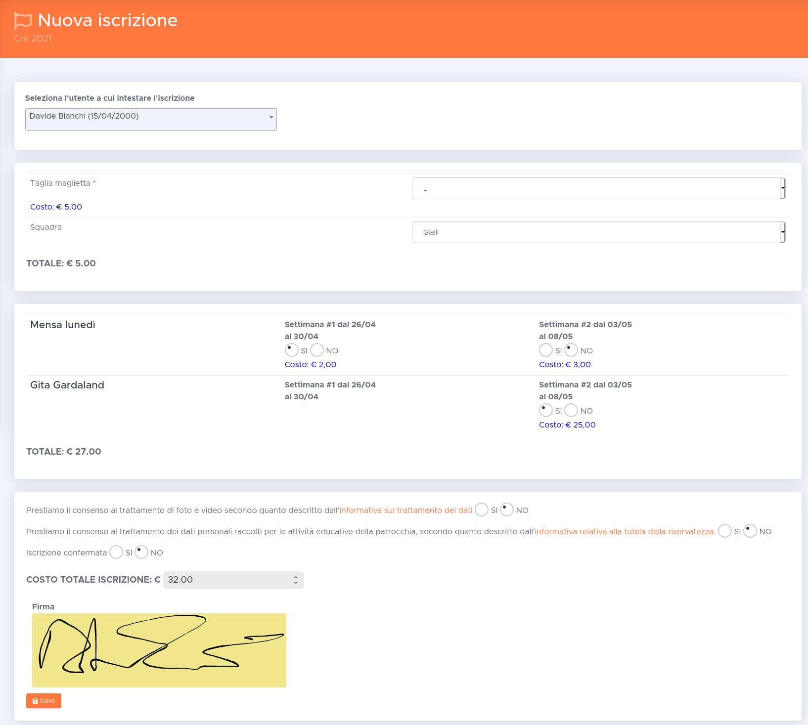Select SI for Mensa lunedì Settimana #1
Image resolution: width=808 pixels, height=725 pixels.
tap(291, 350)
